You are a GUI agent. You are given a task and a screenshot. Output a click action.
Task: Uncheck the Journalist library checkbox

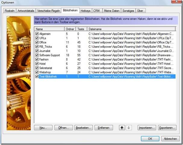[37, 51]
